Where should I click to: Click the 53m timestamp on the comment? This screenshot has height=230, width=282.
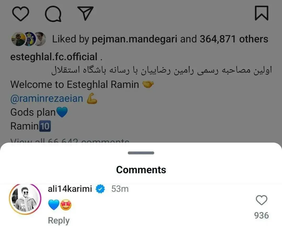(120, 189)
